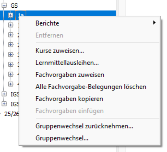Collapse the GS tree node
The image size is (167, 152).
4,5
